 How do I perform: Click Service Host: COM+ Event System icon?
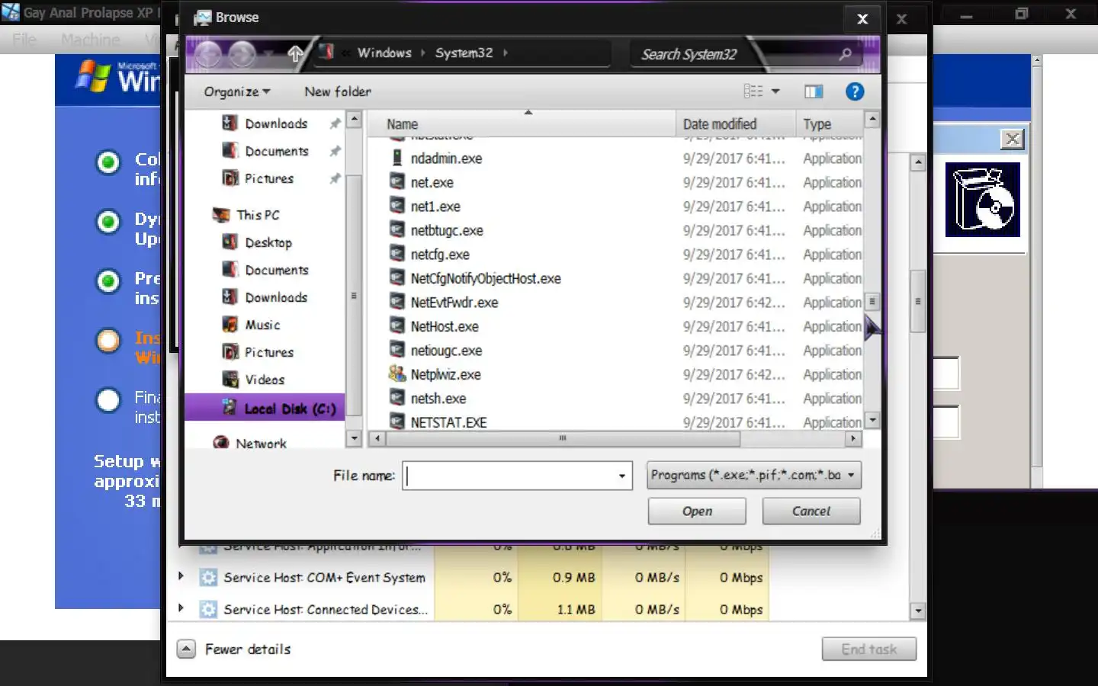tap(208, 577)
